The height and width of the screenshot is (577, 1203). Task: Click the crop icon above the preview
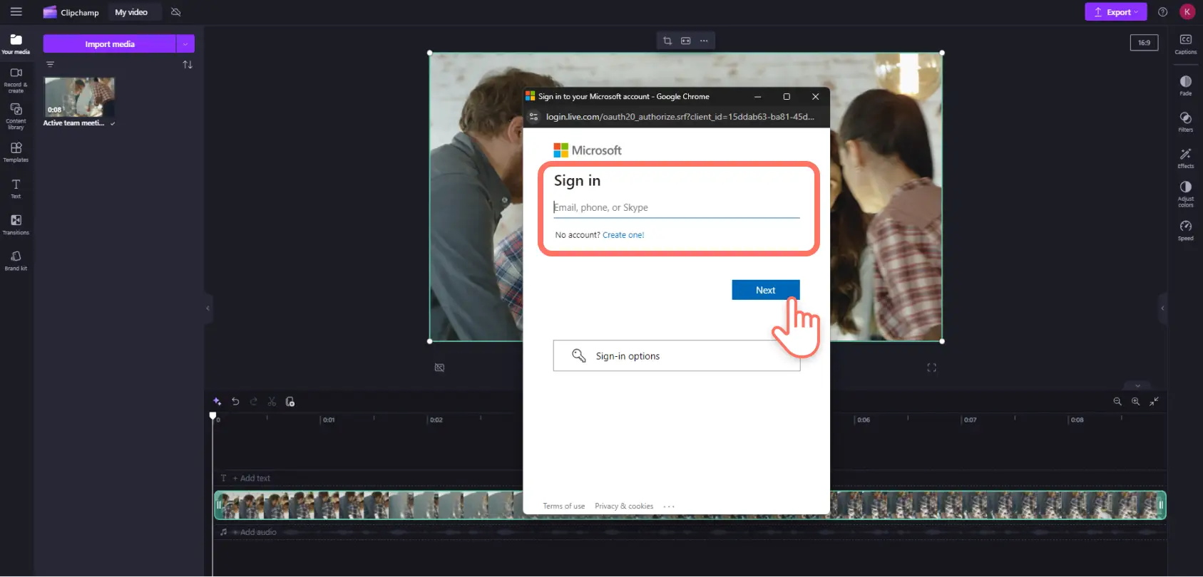pos(667,41)
